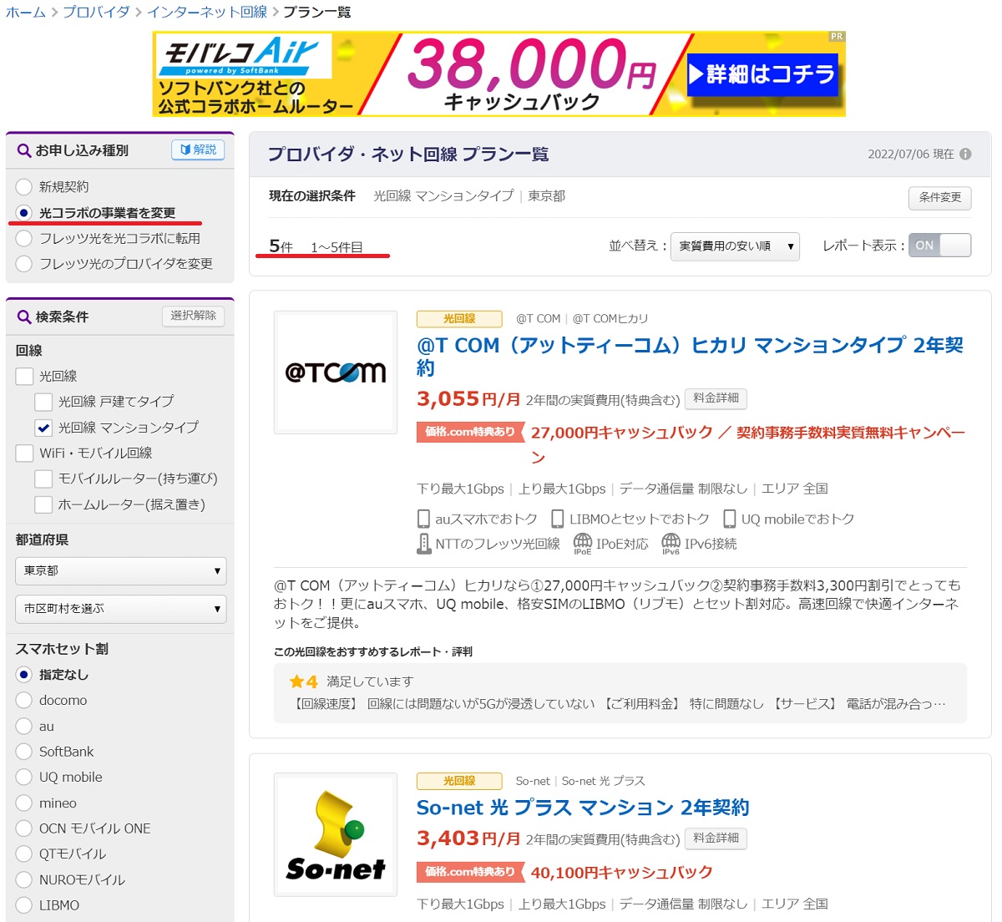Open So-net 光 プラス マンション plan link
Screen dimensions: 1002x922
[x=583, y=808]
